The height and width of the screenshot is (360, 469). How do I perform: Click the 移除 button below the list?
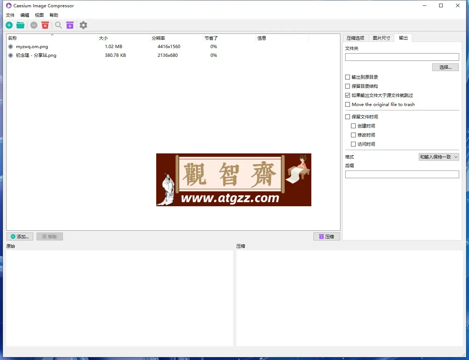tap(50, 236)
